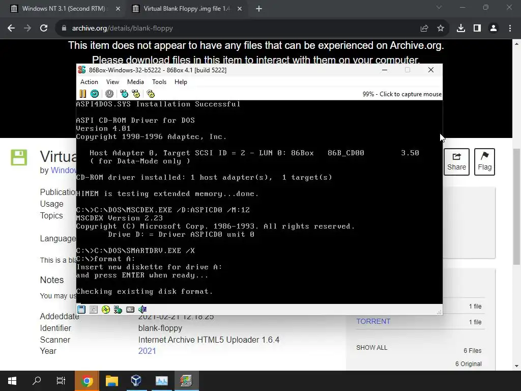Open the Help menu in 86Box
Screen dimensions: 521x391
181,82
